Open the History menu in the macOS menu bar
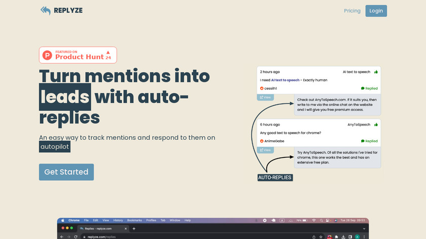Image resolution: width=426 pixels, height=239 pixels. 118,220
